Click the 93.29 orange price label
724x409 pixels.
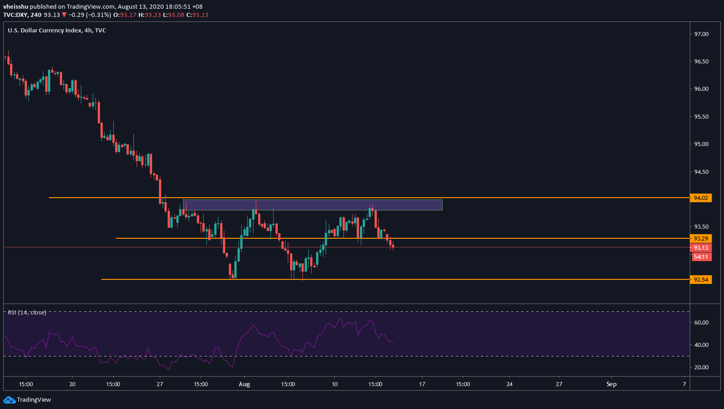point(701,239)
